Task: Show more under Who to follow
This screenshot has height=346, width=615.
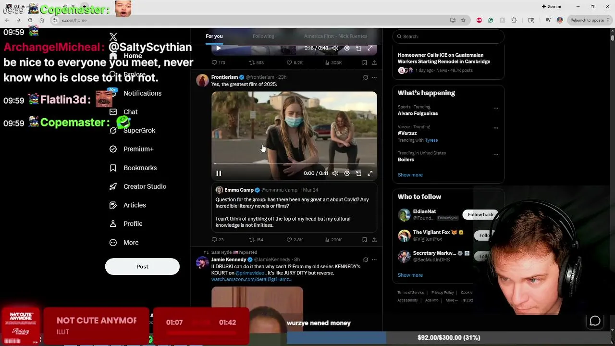Action: [x=410, y=275]
